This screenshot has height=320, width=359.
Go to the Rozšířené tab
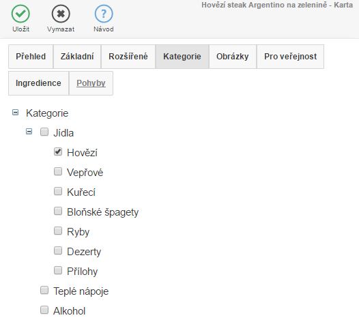tap(128, 57)
